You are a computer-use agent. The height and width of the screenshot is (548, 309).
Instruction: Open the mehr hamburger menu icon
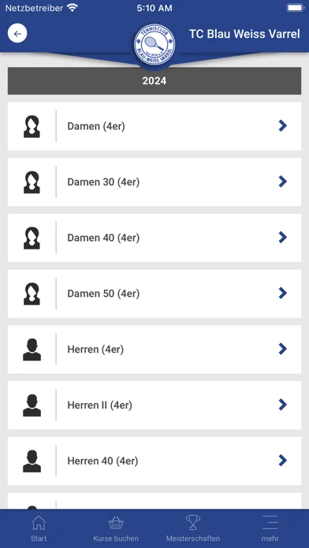point(270,523)
